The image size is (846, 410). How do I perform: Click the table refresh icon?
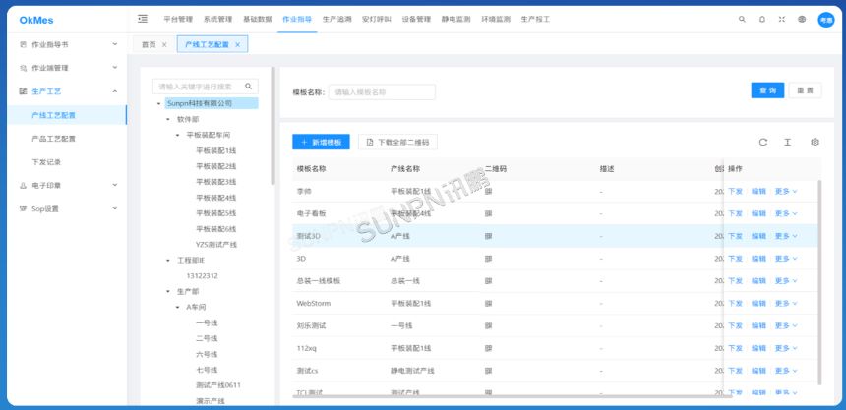tap(762, 143)
